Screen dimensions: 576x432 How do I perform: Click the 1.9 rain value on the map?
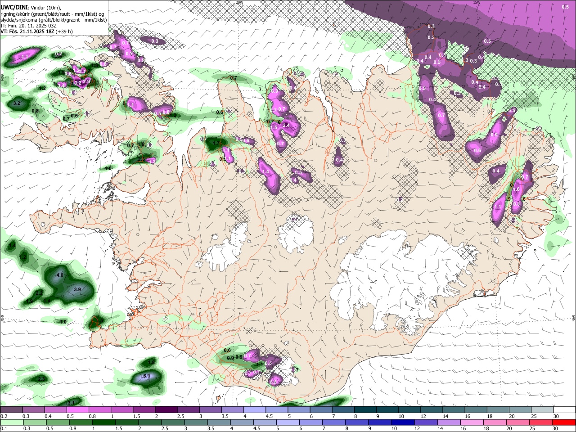29,301
